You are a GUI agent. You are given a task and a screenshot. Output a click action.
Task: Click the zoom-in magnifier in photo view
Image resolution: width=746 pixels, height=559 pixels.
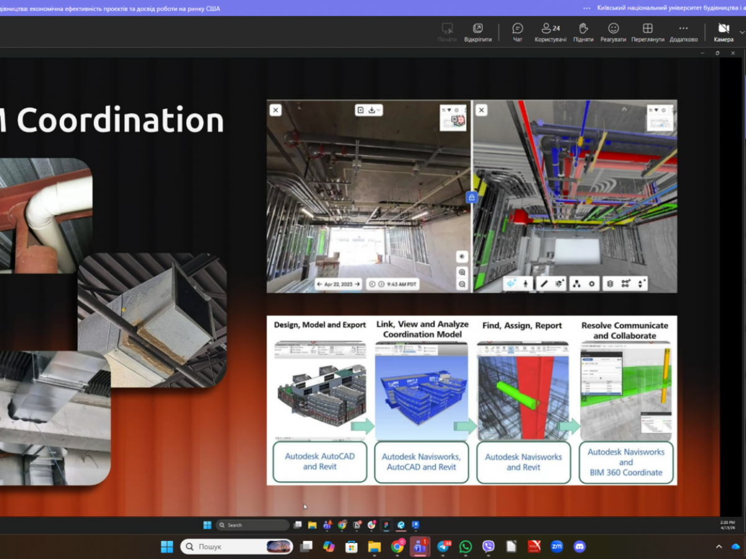462,273
